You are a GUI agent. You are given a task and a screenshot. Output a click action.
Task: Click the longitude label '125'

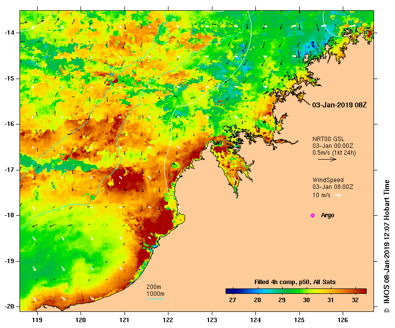(299, 320)
